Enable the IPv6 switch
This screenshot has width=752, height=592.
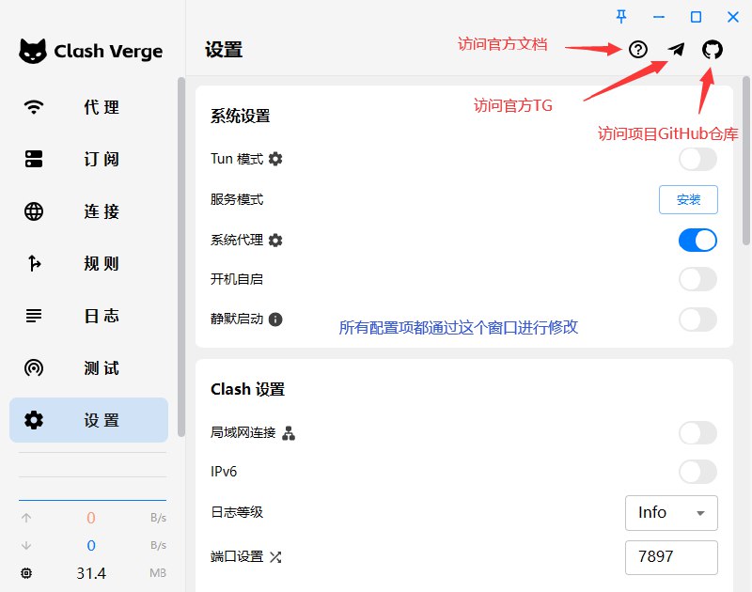click(697, 472)
